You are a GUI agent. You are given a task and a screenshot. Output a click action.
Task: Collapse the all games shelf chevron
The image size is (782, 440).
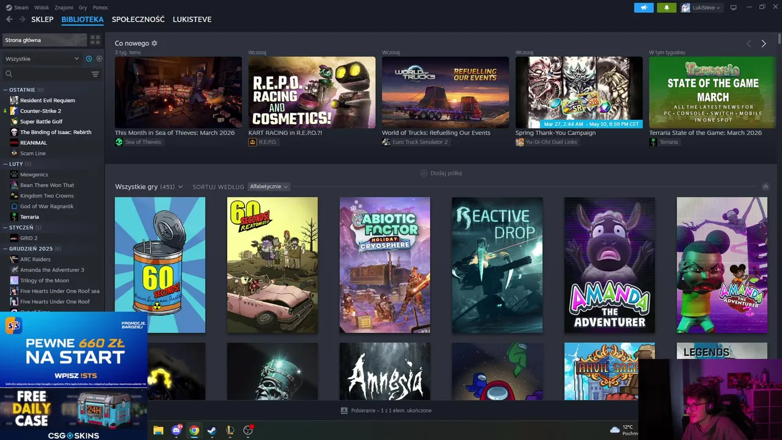coord(766,187)
